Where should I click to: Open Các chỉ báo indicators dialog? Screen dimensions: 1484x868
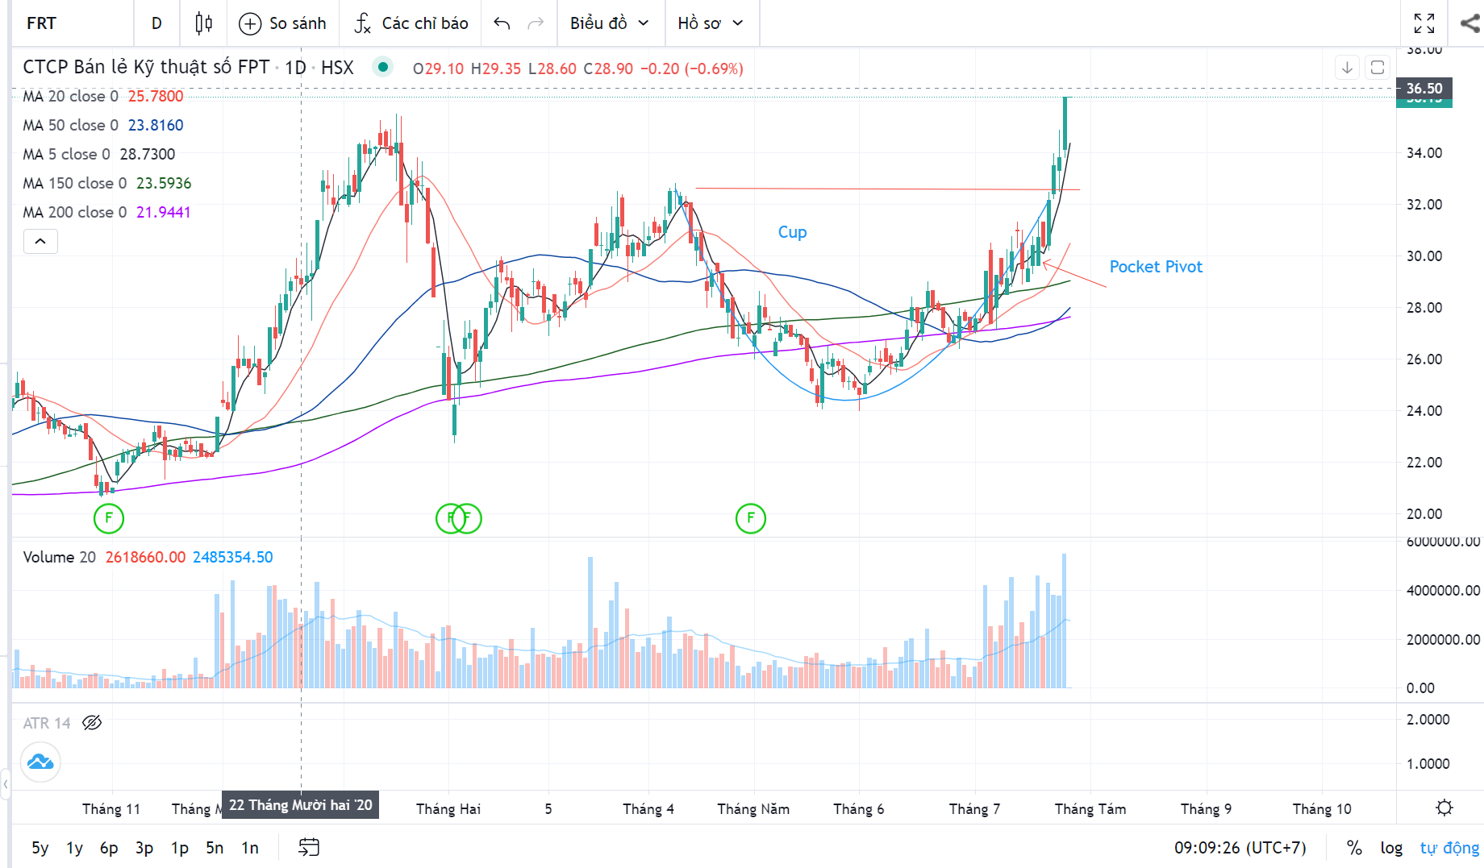tap(411, 23)
